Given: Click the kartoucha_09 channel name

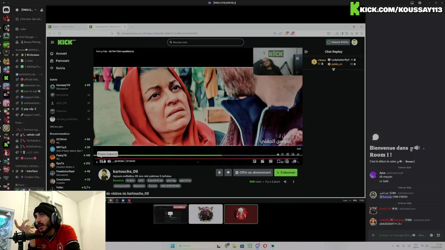Looking at the screenshot, I should point(126,172).
